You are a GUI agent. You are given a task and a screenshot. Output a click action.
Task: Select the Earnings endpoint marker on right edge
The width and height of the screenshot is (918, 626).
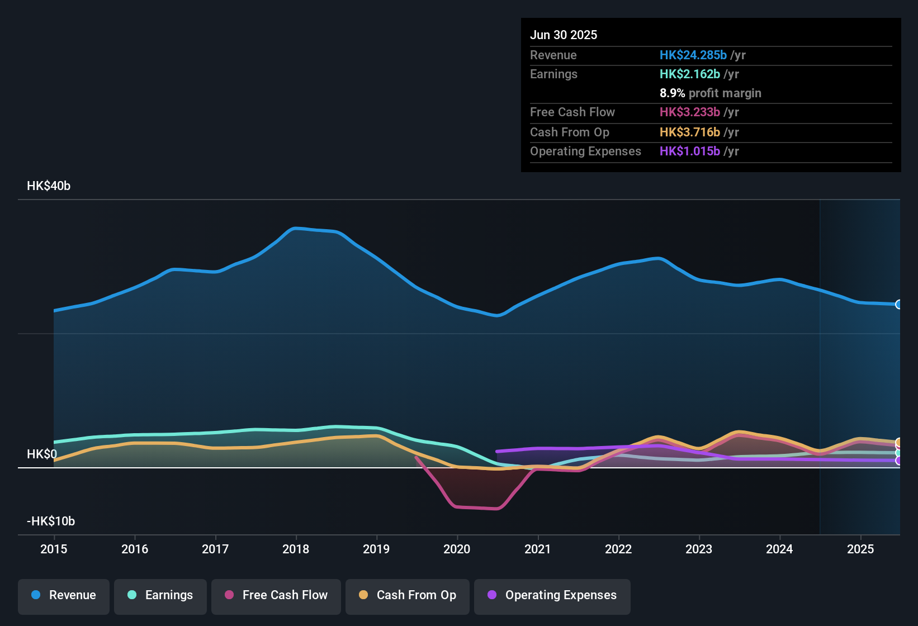click(898, 453)
